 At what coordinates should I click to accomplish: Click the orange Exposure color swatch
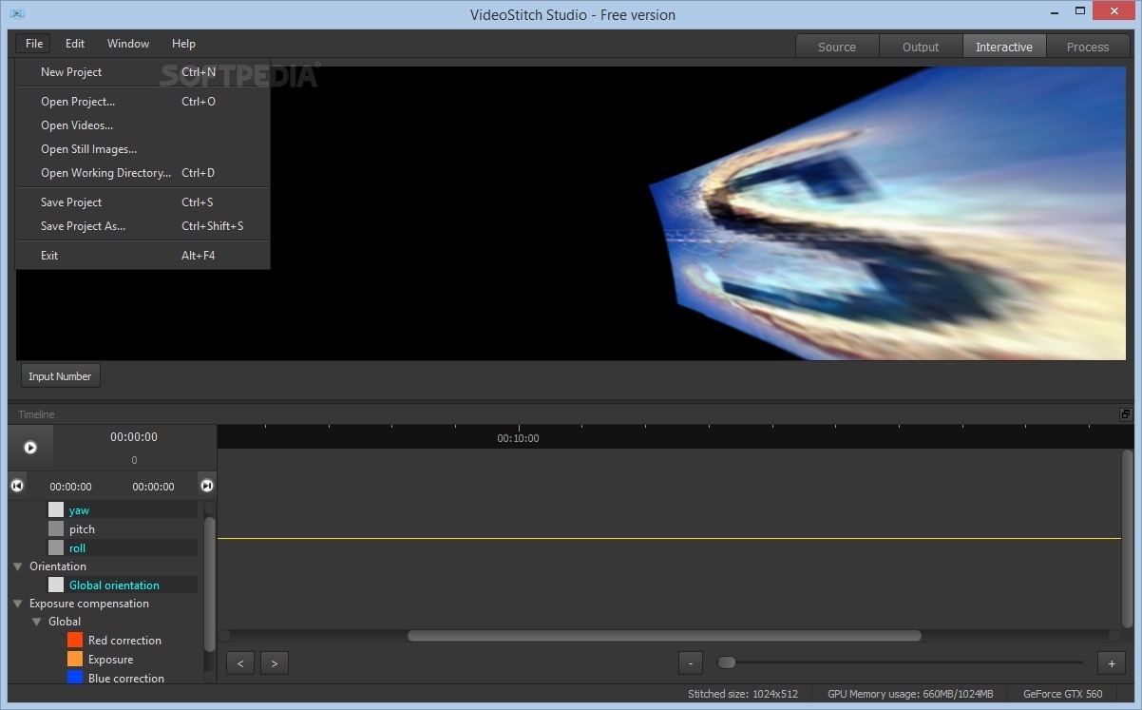[x=75, y=659]
